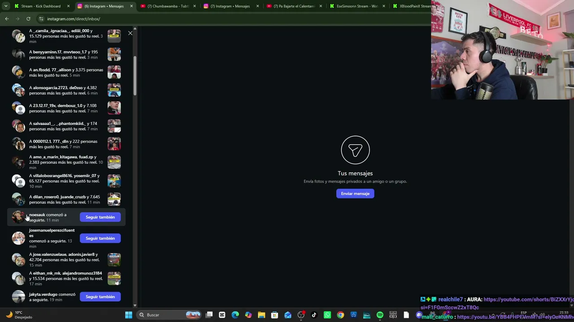Follow back jakyta.verdugo with Seguir también
This screenshot has width=574, height=322.
(100, 297)
